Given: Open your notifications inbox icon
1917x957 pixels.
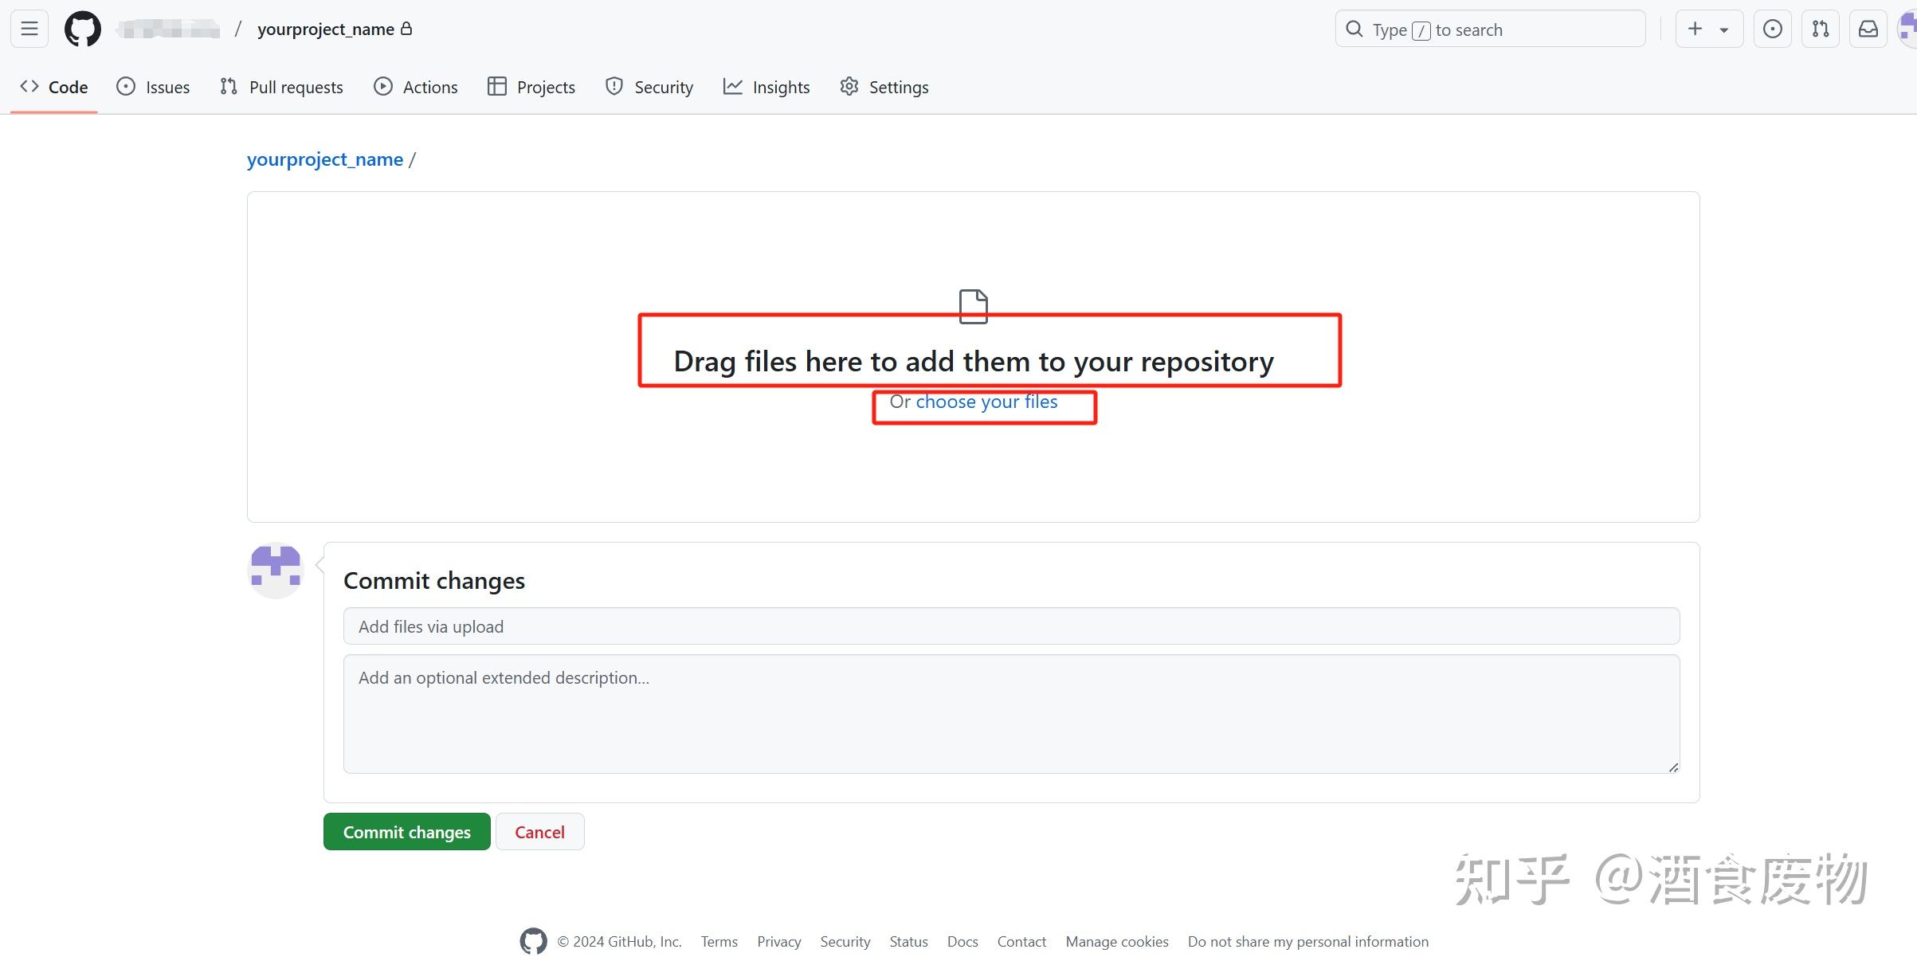Looking at the screenshot, I should click(1868, 28).
